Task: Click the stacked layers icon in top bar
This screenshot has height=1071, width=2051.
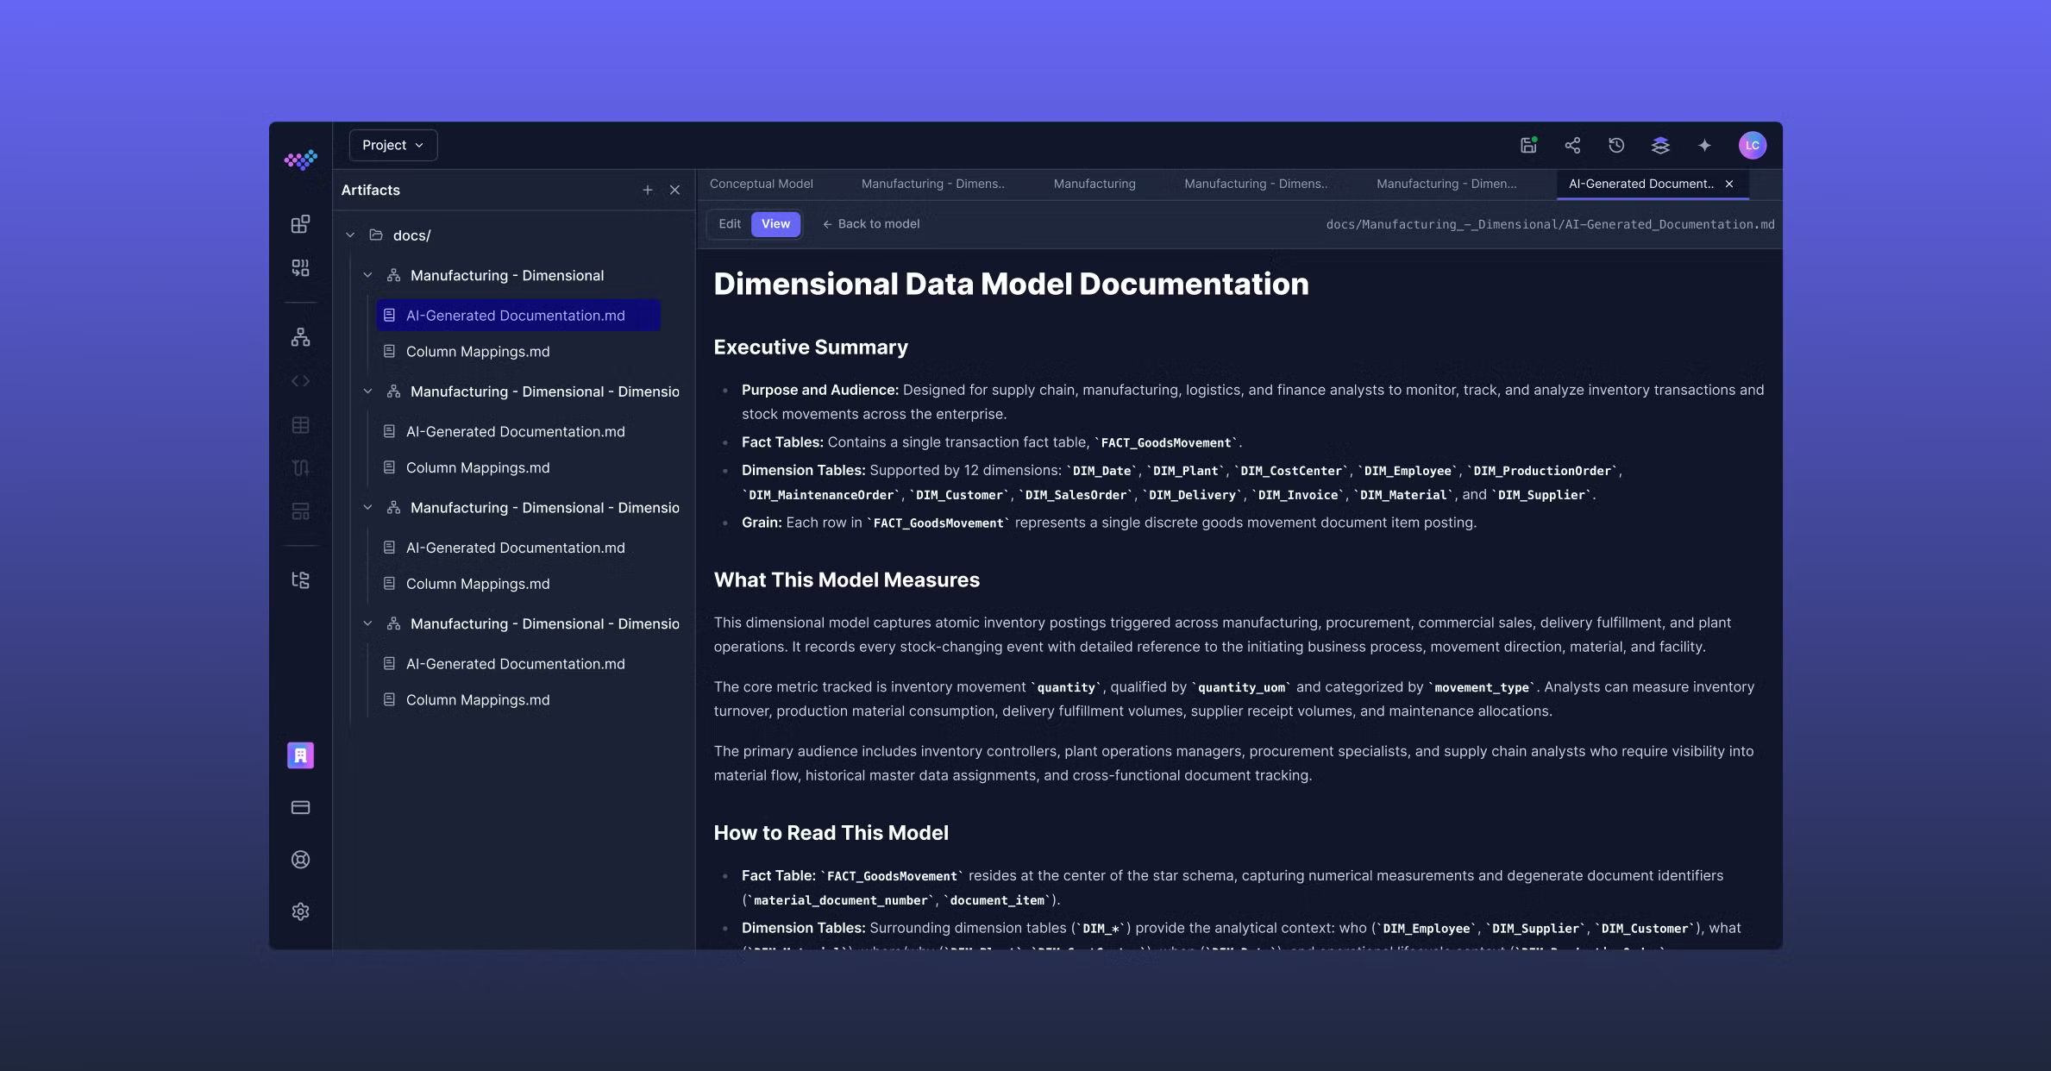Action: click(1660, 145)
